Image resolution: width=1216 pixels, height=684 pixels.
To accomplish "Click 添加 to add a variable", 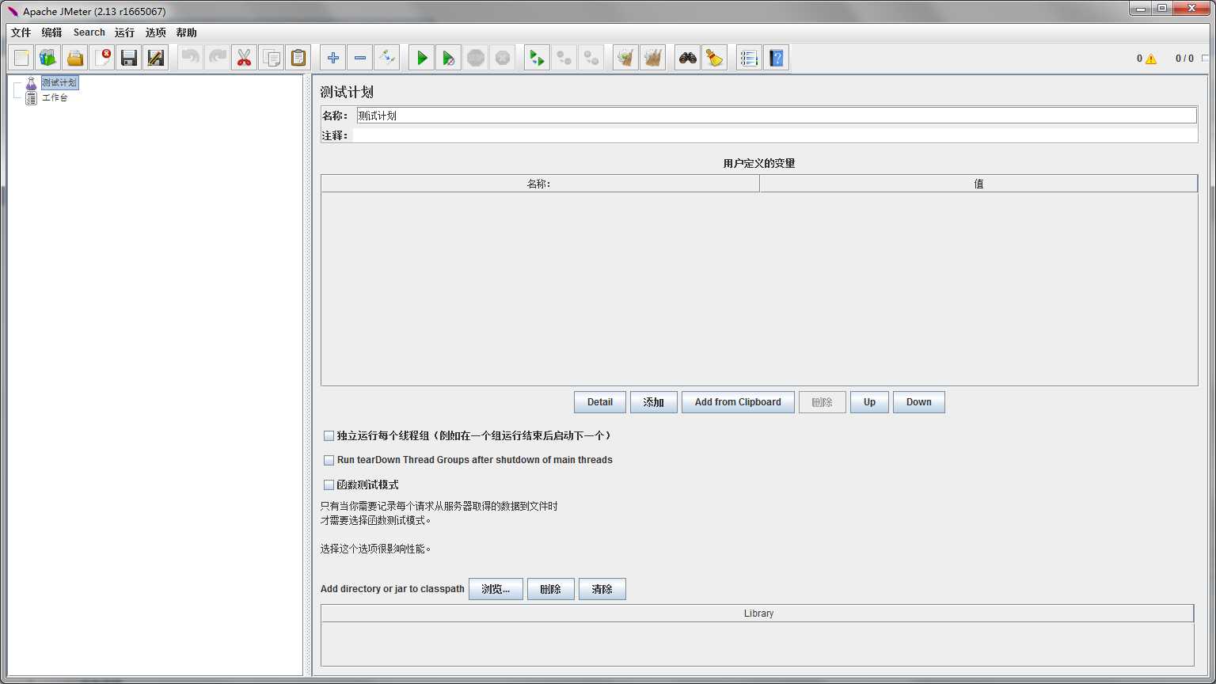I will [x=654, y=402].
